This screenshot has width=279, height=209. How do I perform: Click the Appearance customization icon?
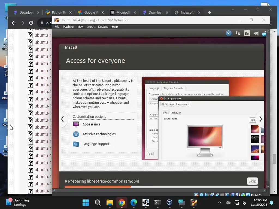(76, 124)
